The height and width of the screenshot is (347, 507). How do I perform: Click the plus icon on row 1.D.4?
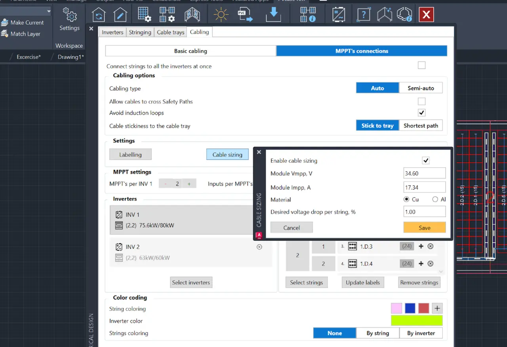pos(421,264)
